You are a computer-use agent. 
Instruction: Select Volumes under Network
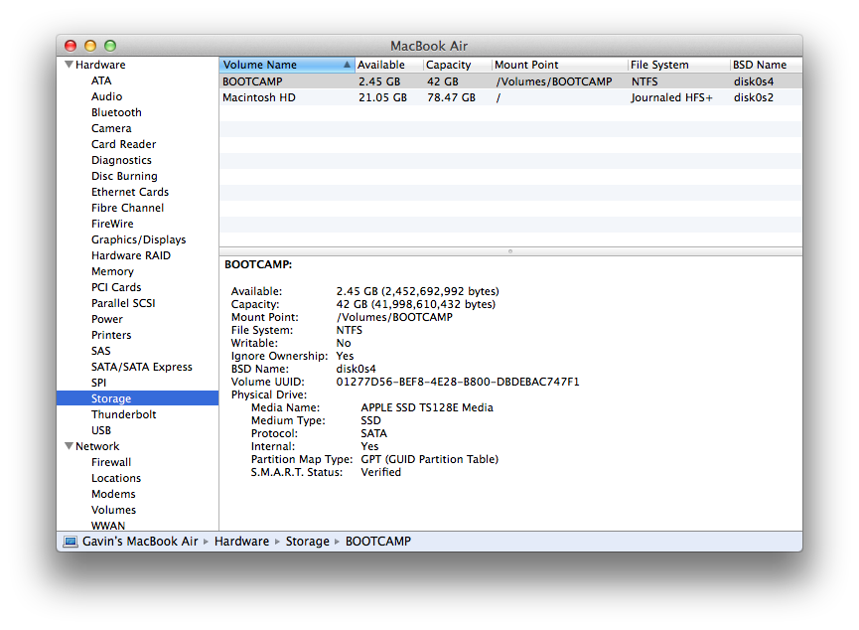pos(113,510)
